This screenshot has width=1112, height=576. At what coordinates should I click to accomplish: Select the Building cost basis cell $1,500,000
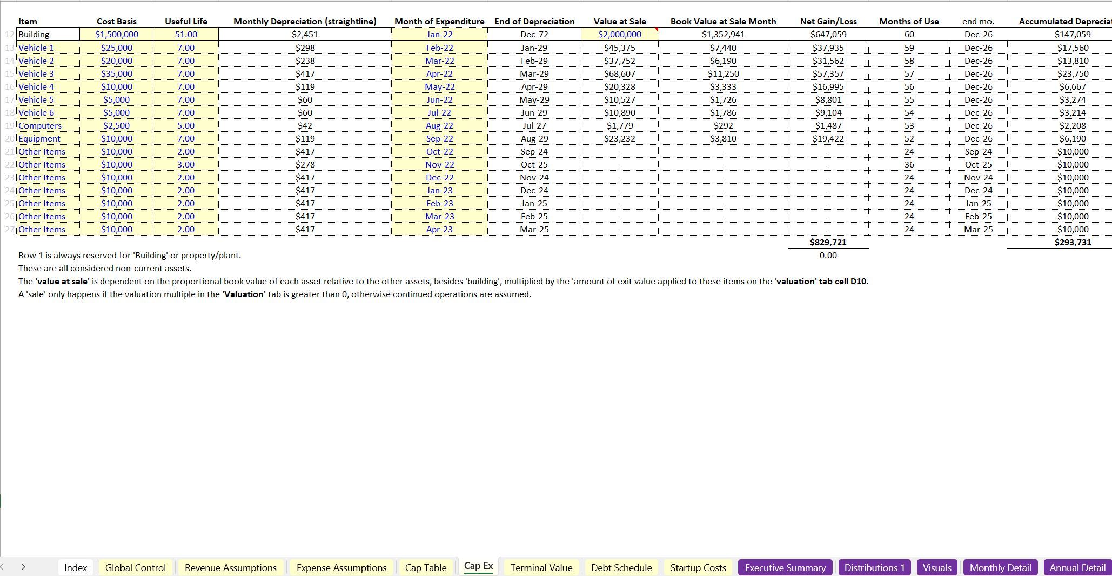(116, 34)
